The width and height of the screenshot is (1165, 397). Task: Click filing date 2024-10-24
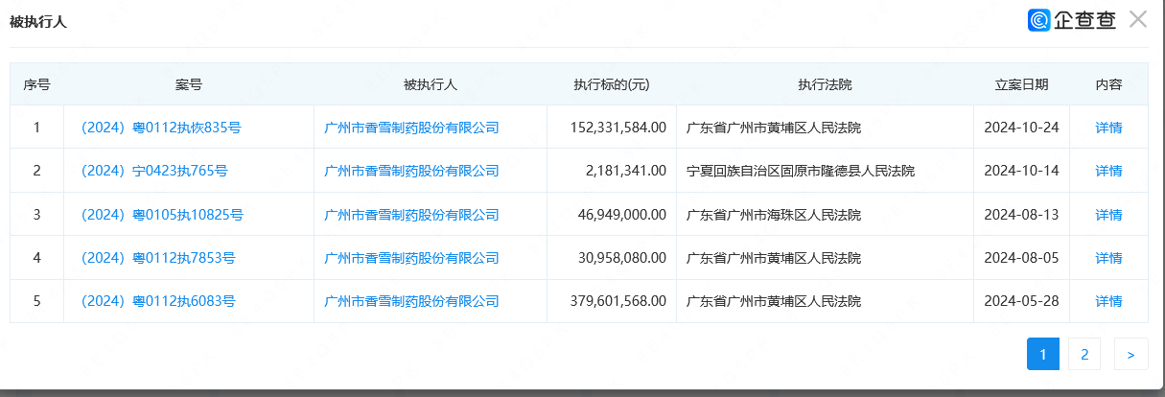[x=1021, y=128]
